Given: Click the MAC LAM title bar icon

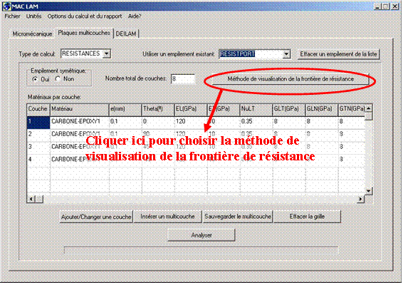Looking at the screenshot, I should click(6, 6).
